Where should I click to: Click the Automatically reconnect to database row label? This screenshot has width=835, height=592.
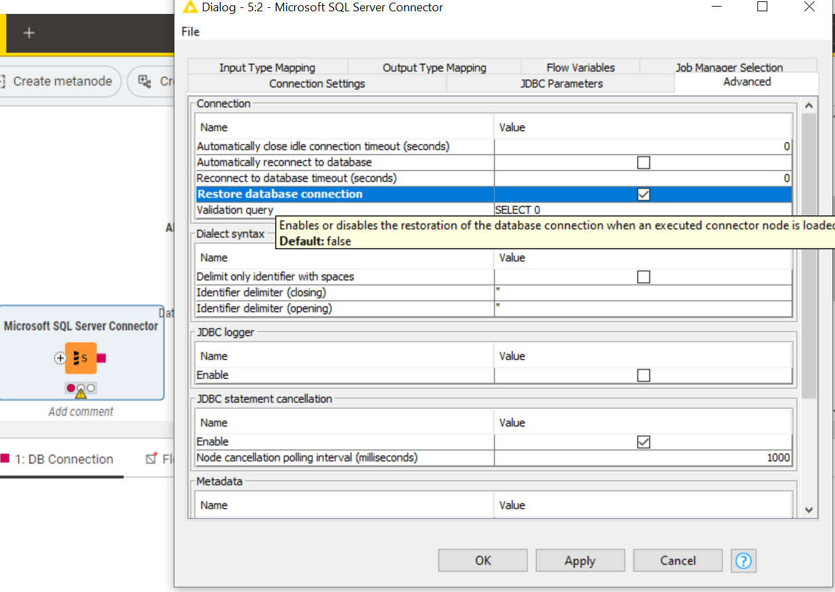[285, 162]
